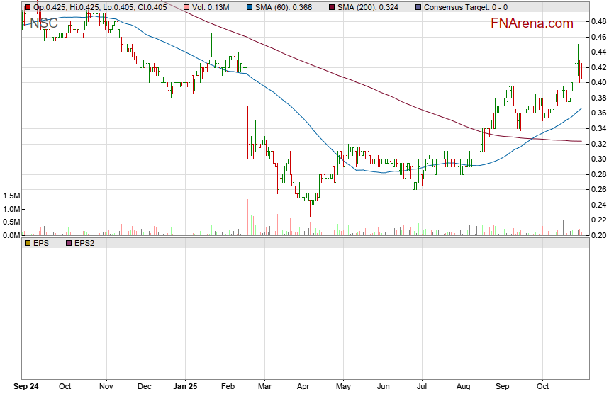609x401 pixels.
Task: Select the SMA (60): 0.366 legend text
Action: 286,7
